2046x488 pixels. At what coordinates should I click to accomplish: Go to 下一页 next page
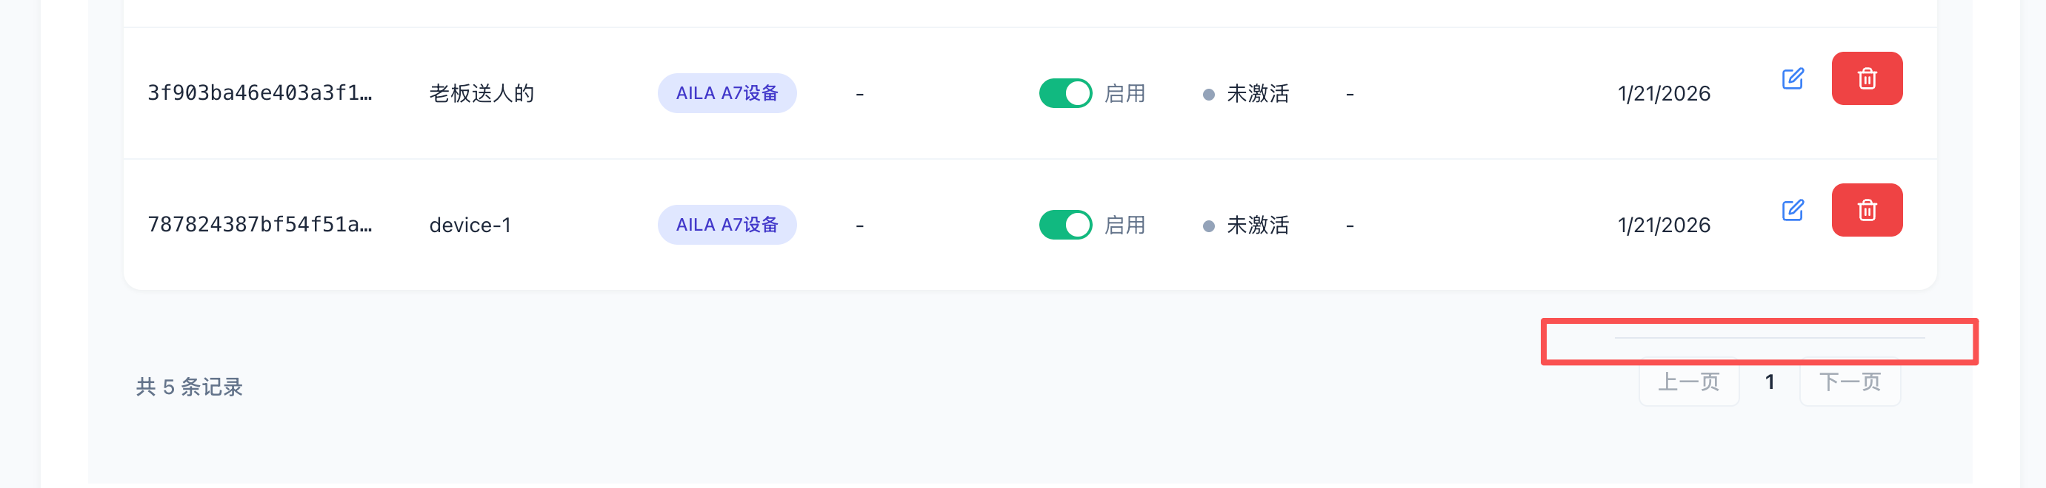click(x=1850, y=383)
